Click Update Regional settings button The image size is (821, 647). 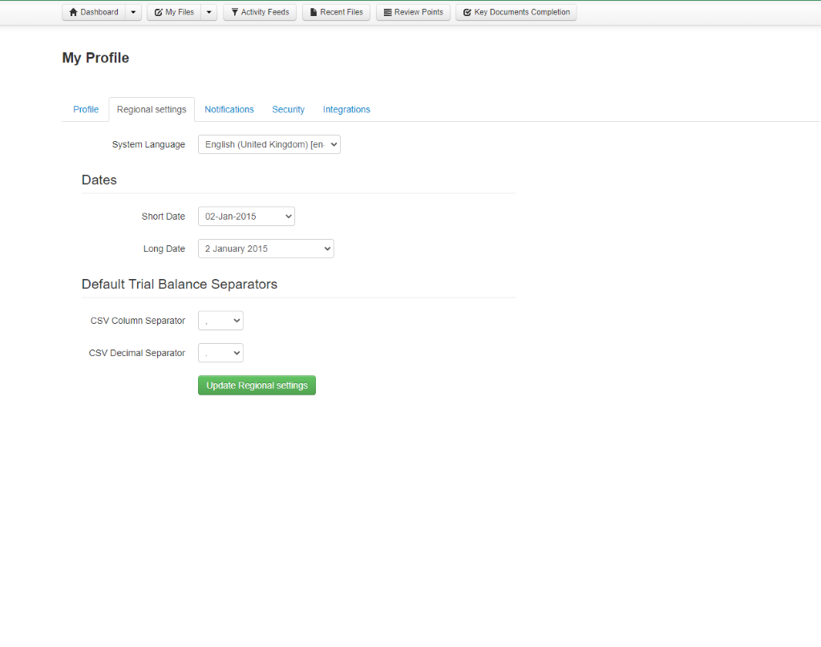[x=257, y=386]
